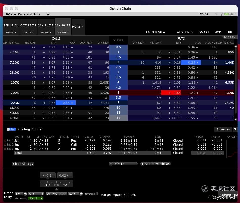Click the plus icon next to advanced

(x=97, y=194)
